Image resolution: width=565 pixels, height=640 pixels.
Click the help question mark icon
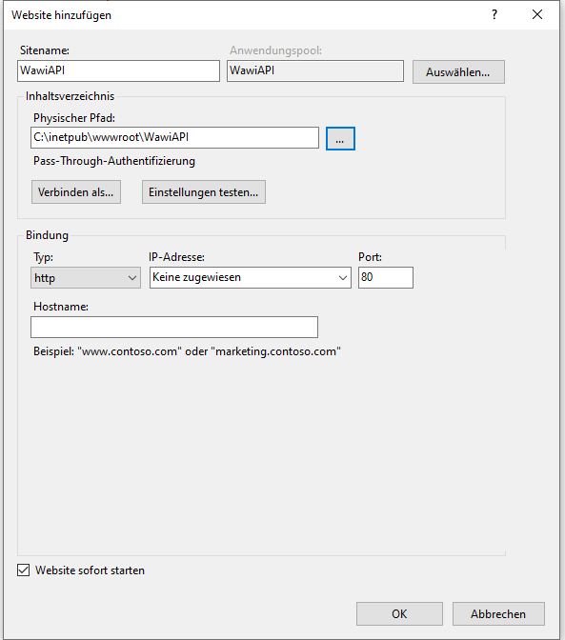click(x=494, y=15)
